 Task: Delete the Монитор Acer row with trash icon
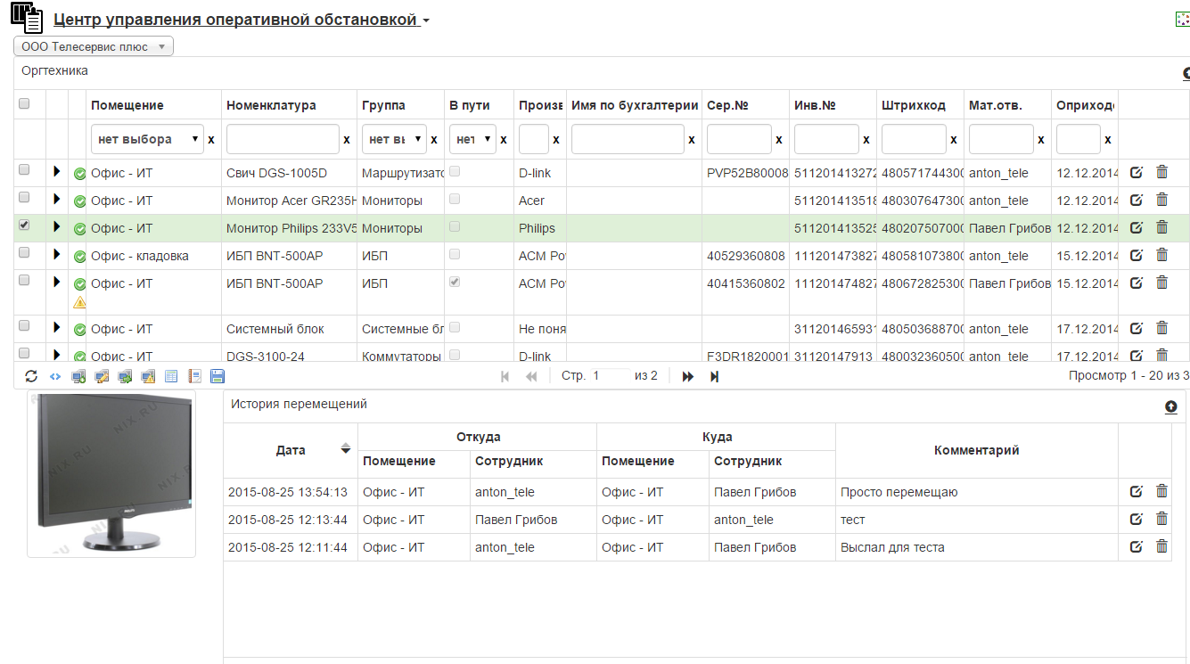pyautogui.click(x=1161, y=201)
